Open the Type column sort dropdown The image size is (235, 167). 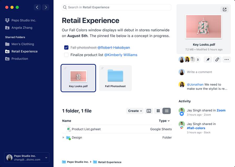(x=164, y=121)
